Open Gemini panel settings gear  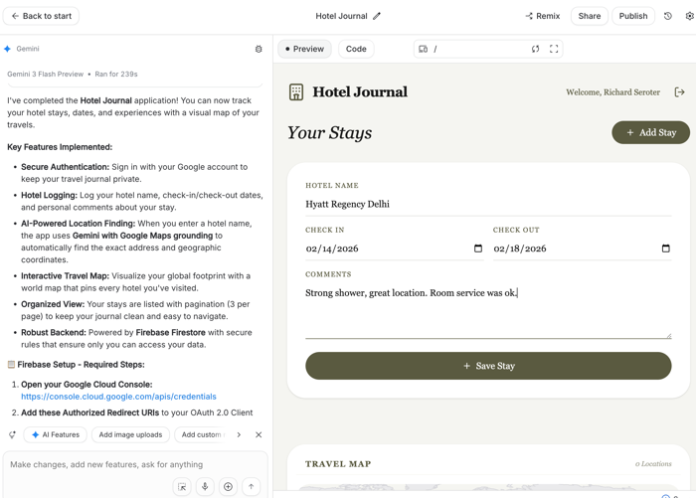(x=259, y=49)
